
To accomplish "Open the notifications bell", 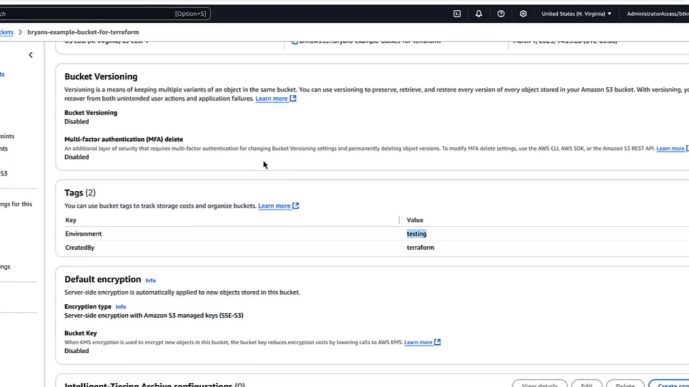I will pos(479,14).
